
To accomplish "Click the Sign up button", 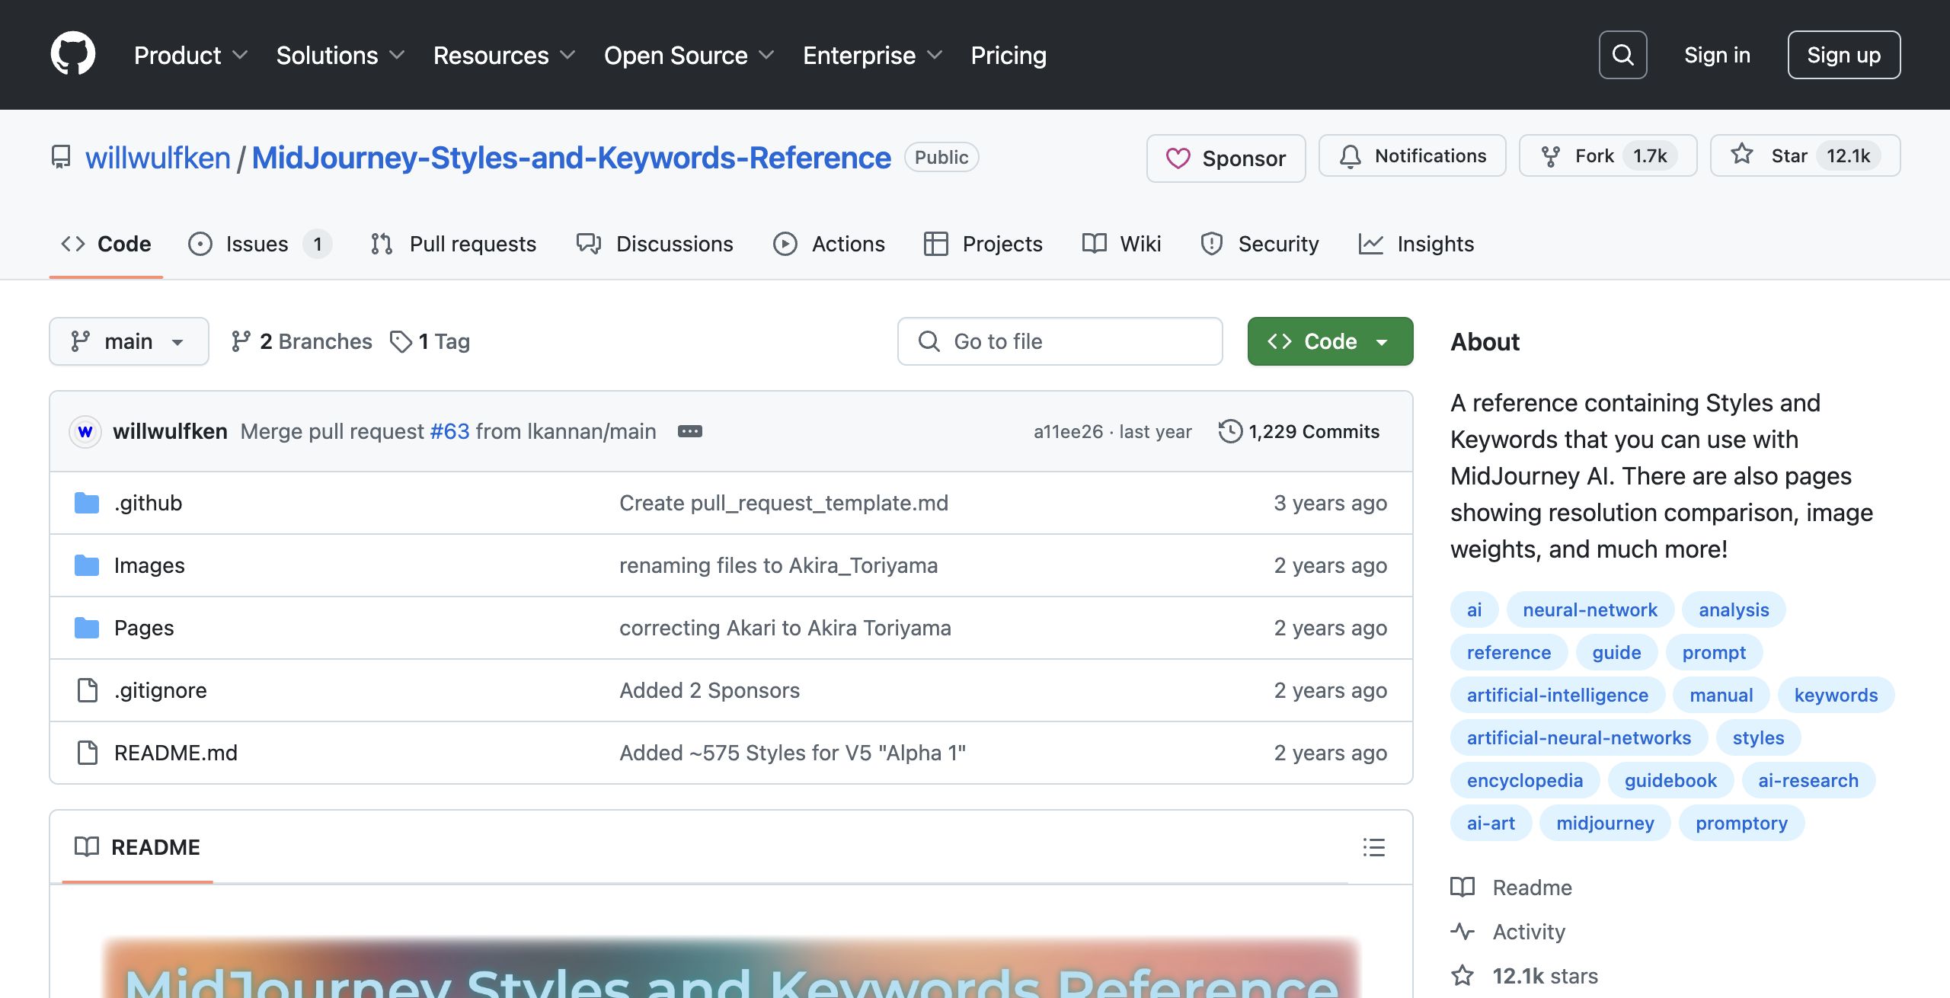I will (1843, 55).
